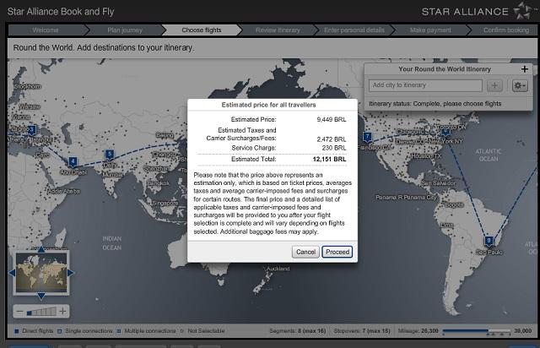This screenshot has height=348, width=540.
Task: Click the Auckland city label
Action: click(278, 269)
